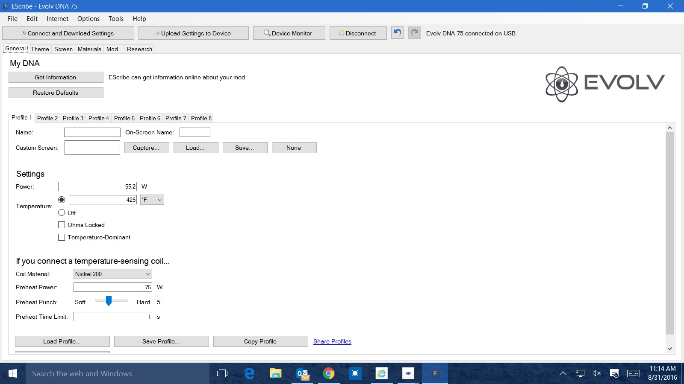Open the Tools menu
Image resolution: width=684 pixels, height=384 pixels.
point(116,19)
